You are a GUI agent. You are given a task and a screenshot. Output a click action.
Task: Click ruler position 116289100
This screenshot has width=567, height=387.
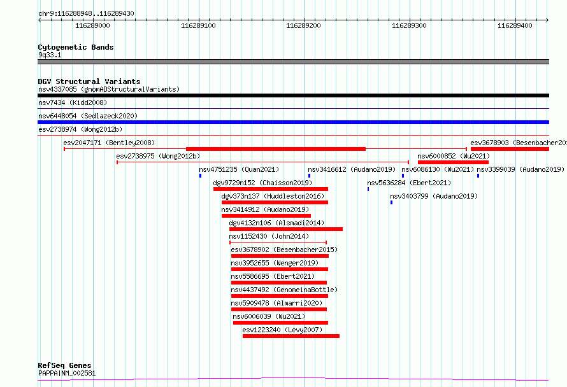198,25
